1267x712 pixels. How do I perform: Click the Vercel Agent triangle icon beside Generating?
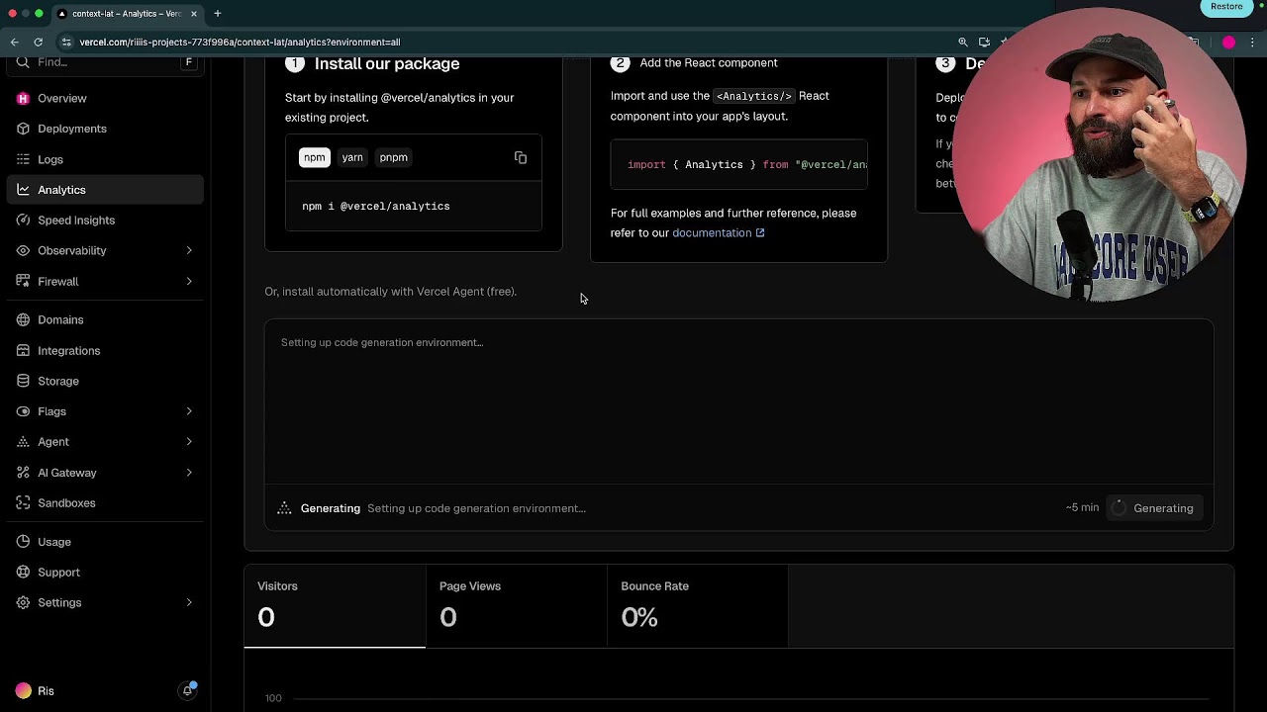tap(284, 508)
